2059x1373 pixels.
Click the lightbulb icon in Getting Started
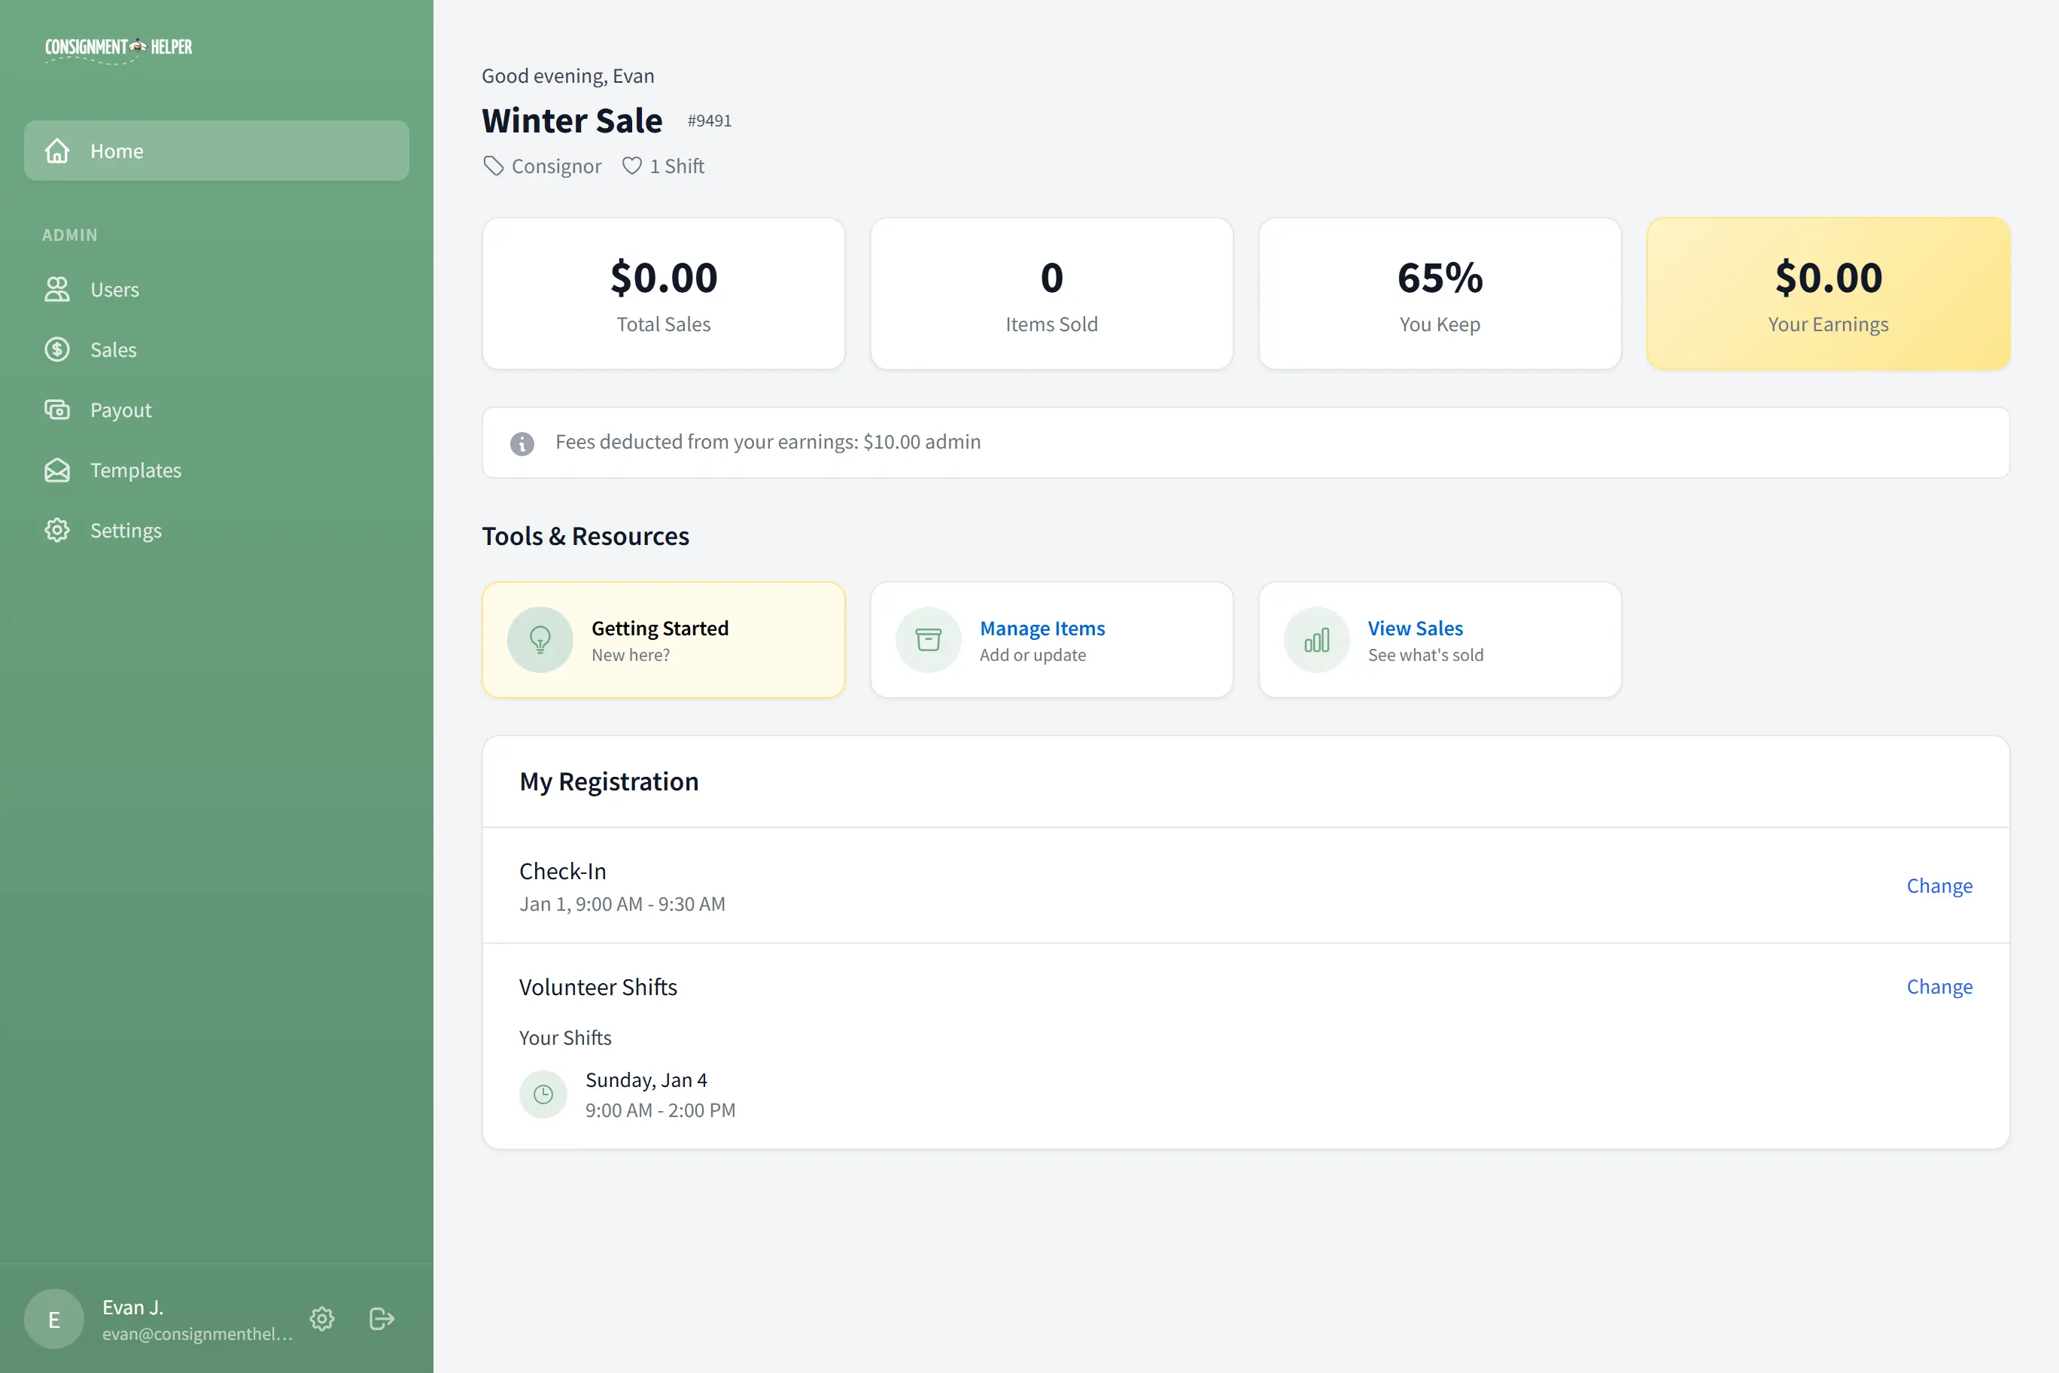[540, 639]
